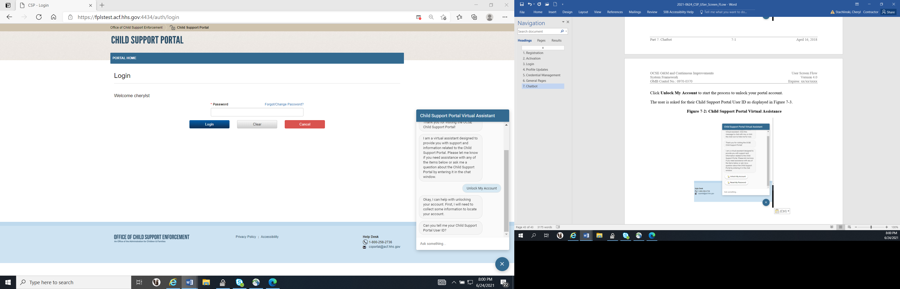Viewport: 900px width, 289px height.
Task: Open the Edge Favorites list icon
Action: point(459,17)
